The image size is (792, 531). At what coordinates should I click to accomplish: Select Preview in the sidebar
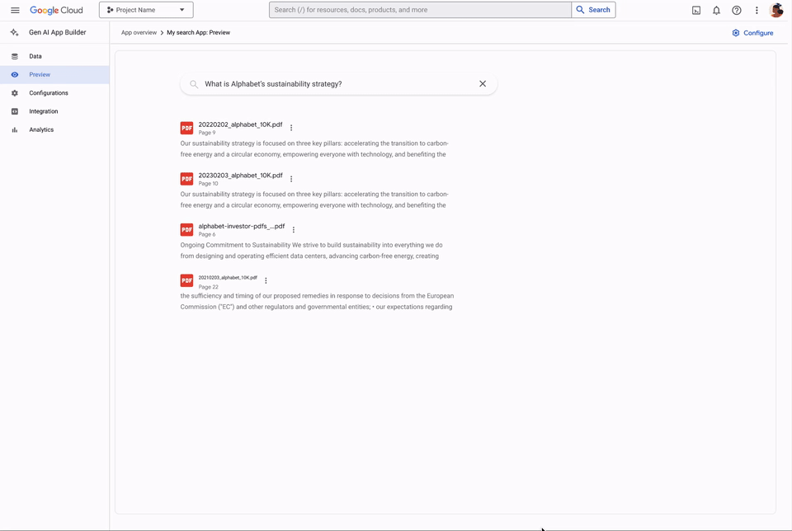[54, 75]
